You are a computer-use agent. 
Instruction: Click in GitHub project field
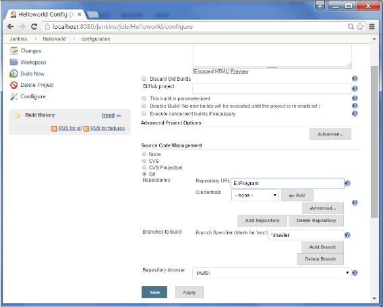[272, 89]
